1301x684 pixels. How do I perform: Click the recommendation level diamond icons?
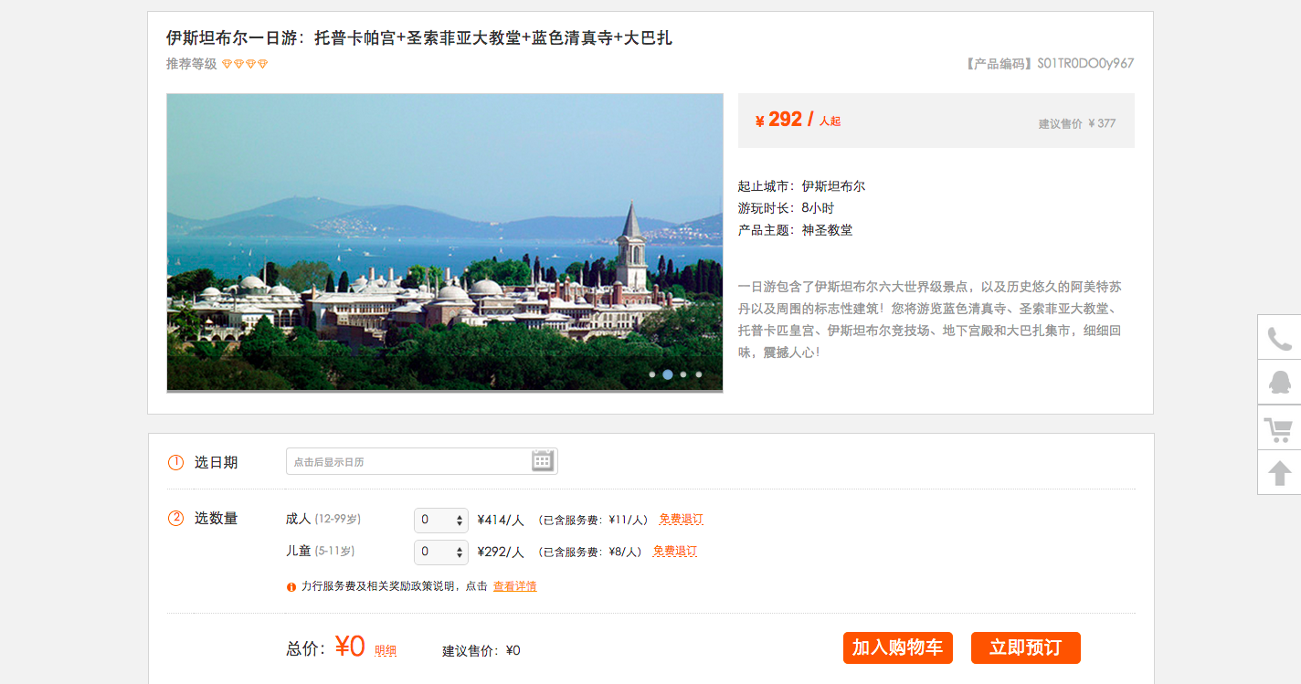tap(245, 64)
